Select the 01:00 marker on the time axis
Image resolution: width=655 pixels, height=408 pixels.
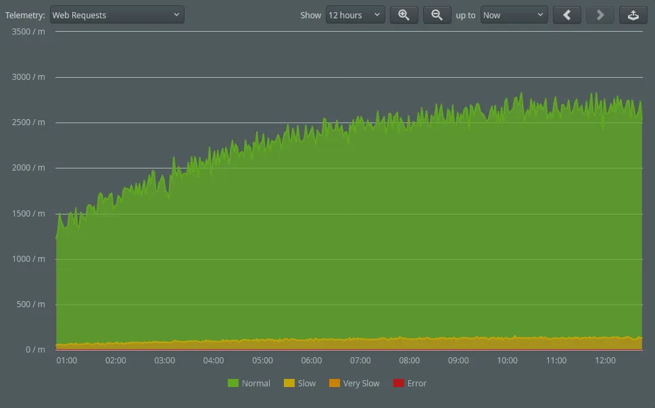(x=67, y=361)
